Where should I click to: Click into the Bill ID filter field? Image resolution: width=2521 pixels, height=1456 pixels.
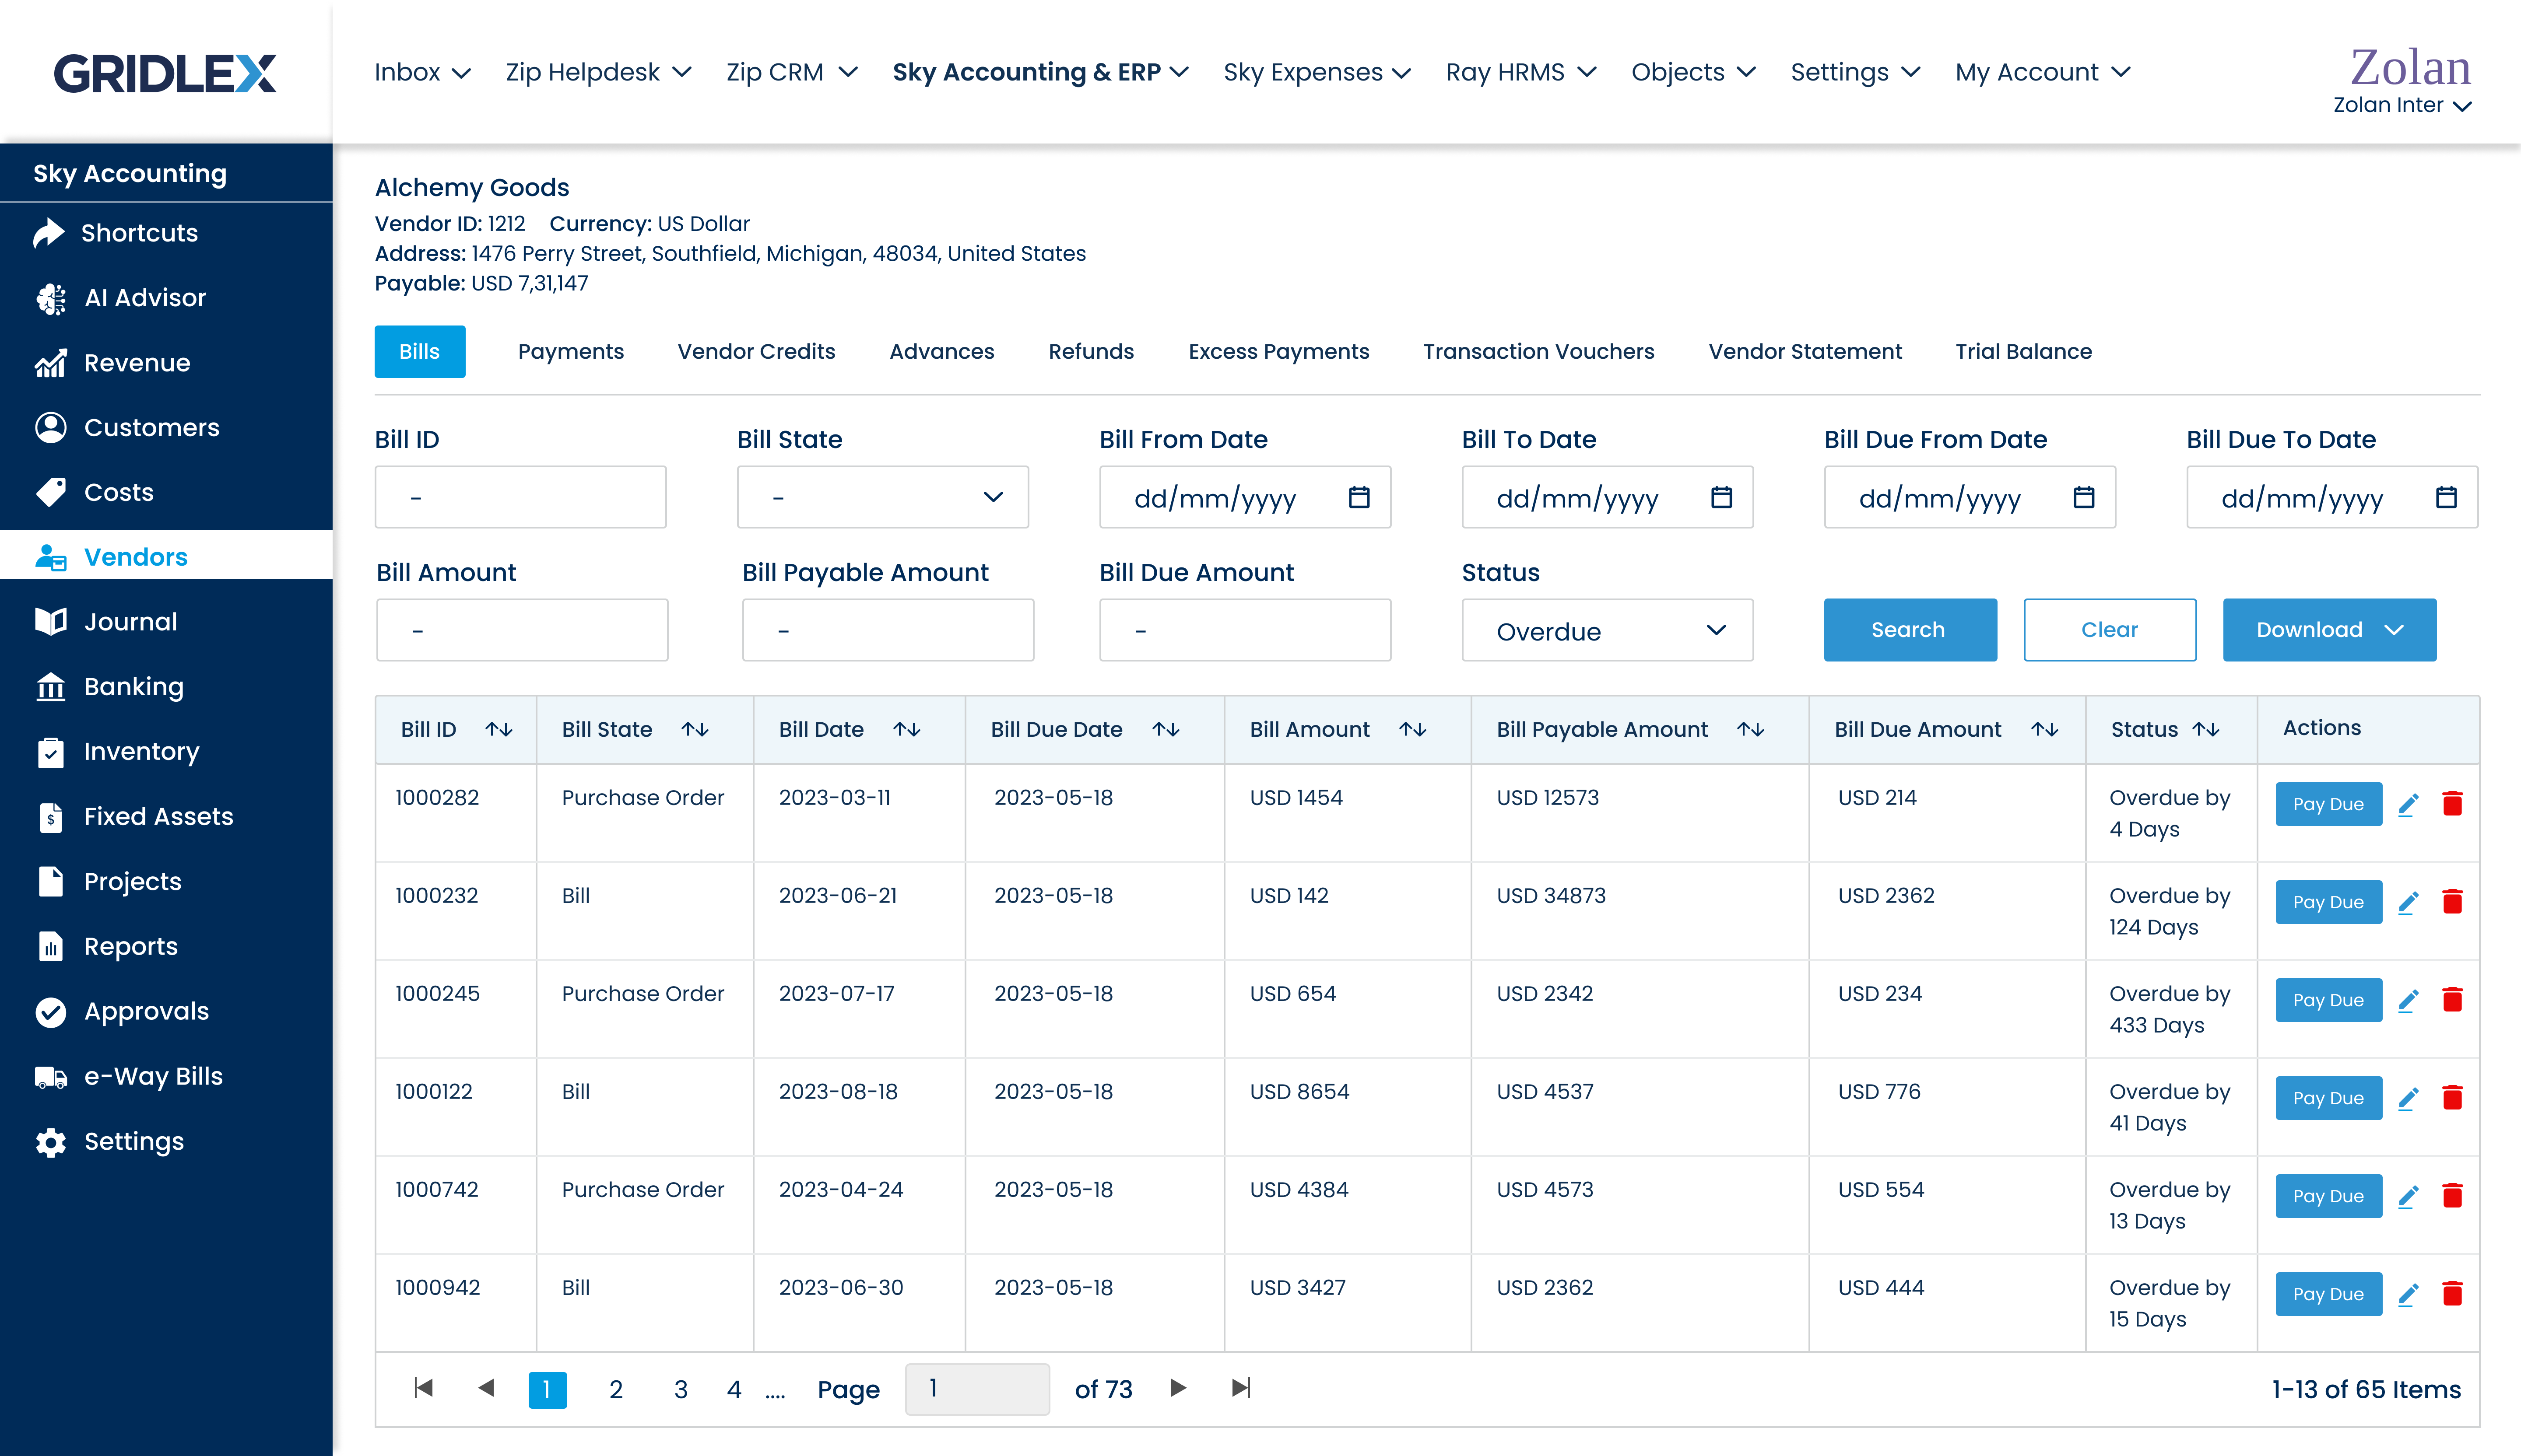(x=520, y=497)
